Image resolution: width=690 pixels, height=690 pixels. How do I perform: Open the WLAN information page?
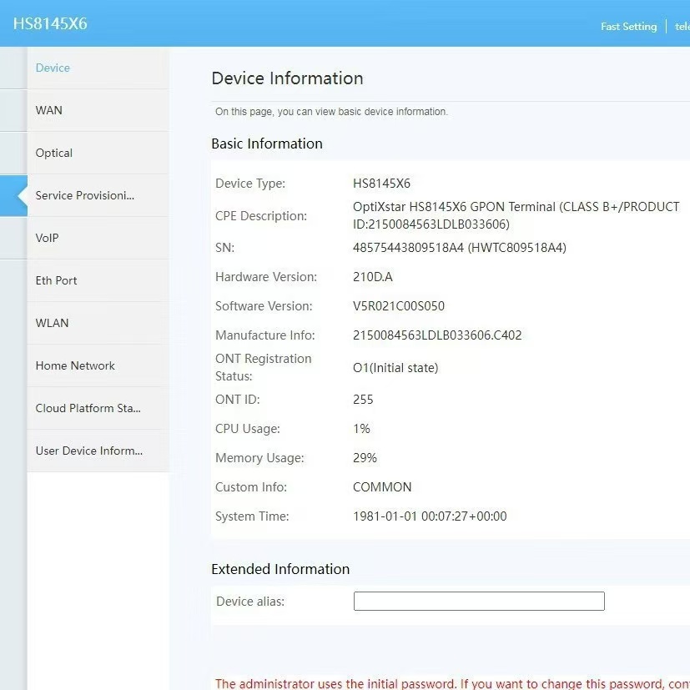click(52, 323)
